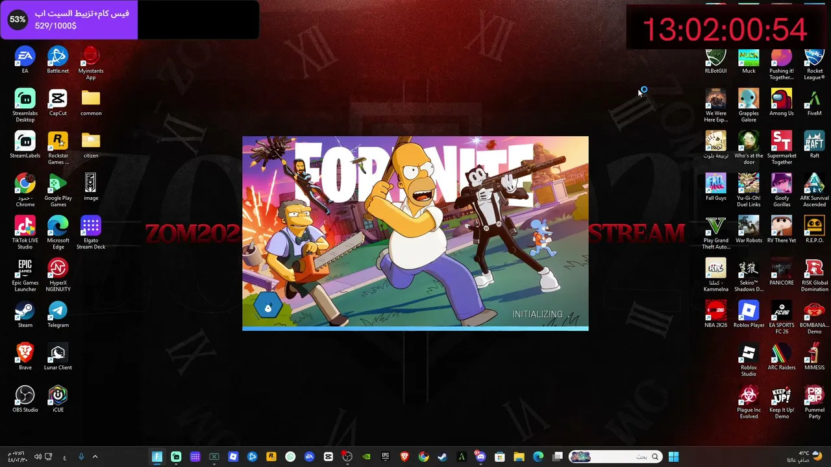Screen dimensions: 831x467
Task: Open File Explorer from the taskbar
Action: click(x=519, y=457)
